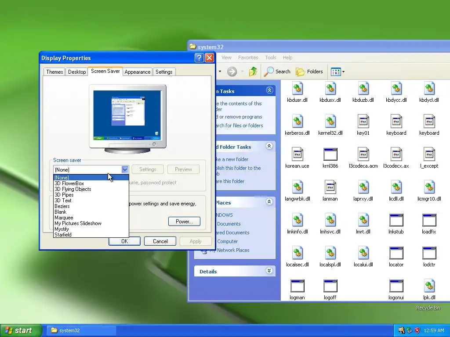Confirm with the OK button
Viewport: 450px width, 337px height.
pyautogui.click(x=124, y=241)
